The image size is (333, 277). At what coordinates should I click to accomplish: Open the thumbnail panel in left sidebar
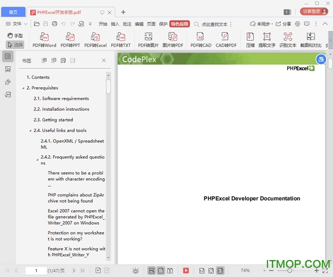tap(8, 69)
